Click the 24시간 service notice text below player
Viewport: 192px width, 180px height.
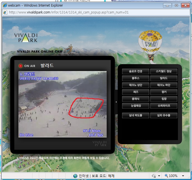click(63, 158)
